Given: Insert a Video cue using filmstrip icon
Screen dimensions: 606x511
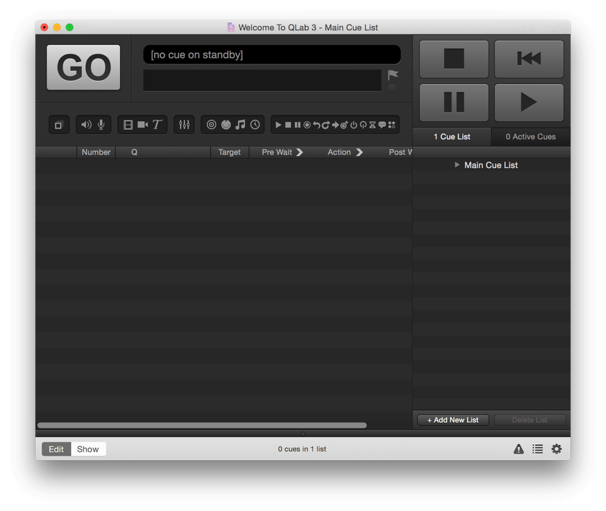Looking at the screenshot, I should click(x=128, y=125).
